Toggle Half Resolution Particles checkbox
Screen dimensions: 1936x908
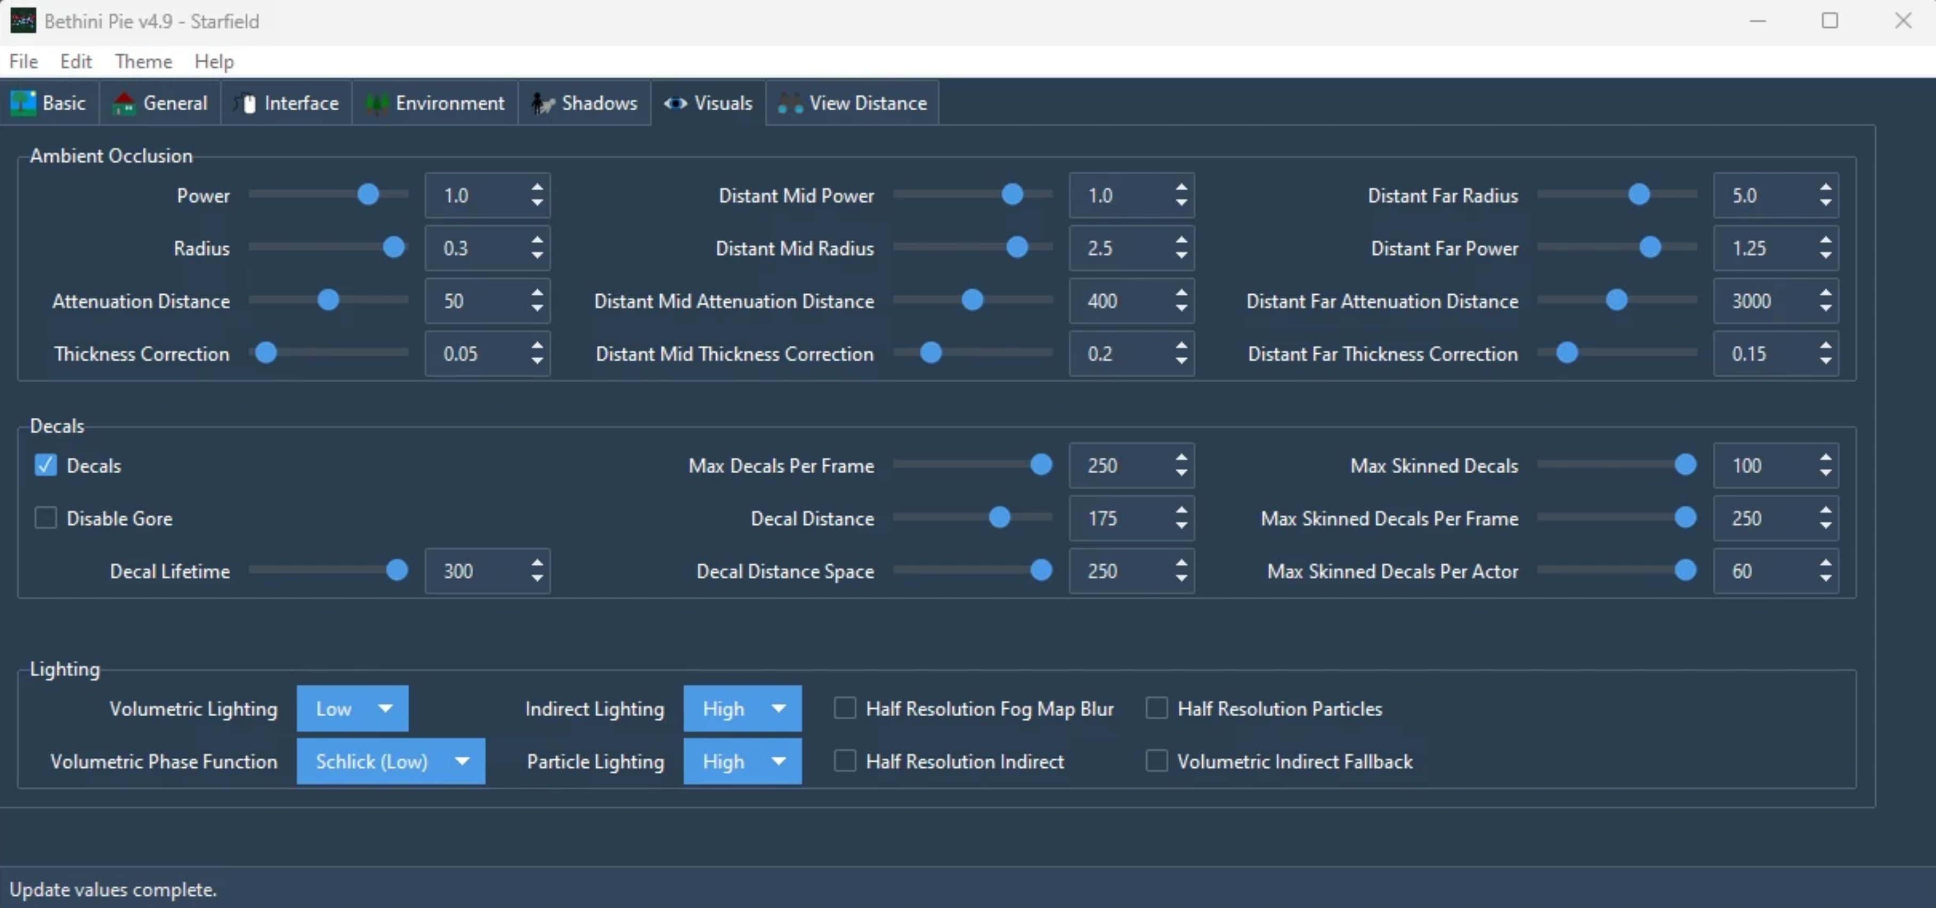pos(1156,708)
